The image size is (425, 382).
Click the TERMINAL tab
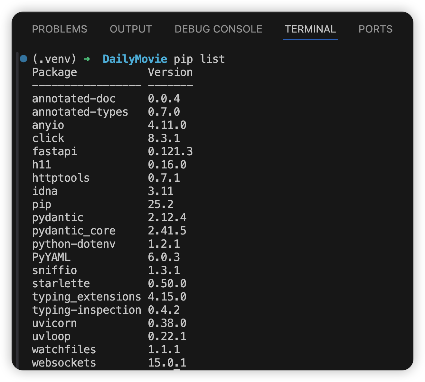[310, 29]
